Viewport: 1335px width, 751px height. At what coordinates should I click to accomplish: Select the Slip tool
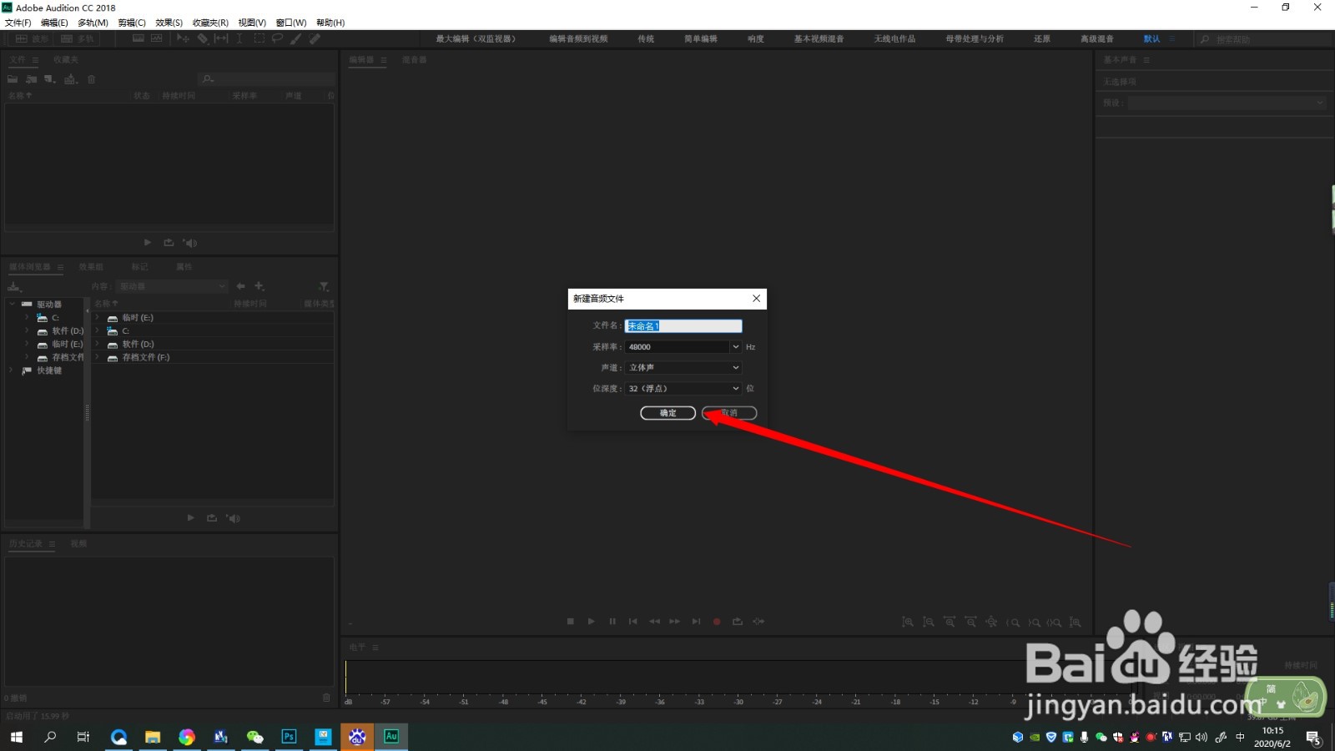pyautogui.click(x=221, y=39)
